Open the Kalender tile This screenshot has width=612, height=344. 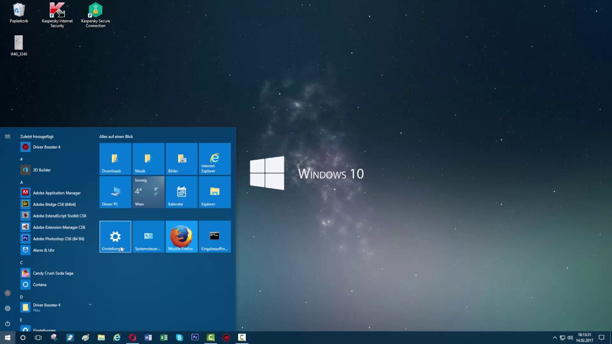(x=181, y=192)
